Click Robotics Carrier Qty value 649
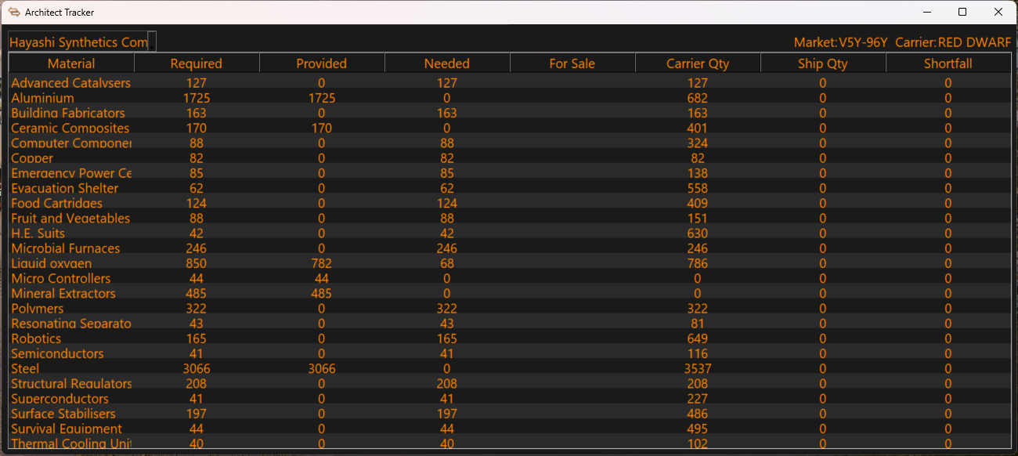Image resolution: width=1018 pixels, height=456 pixels. pyautogui.click(x=698, y=338)
